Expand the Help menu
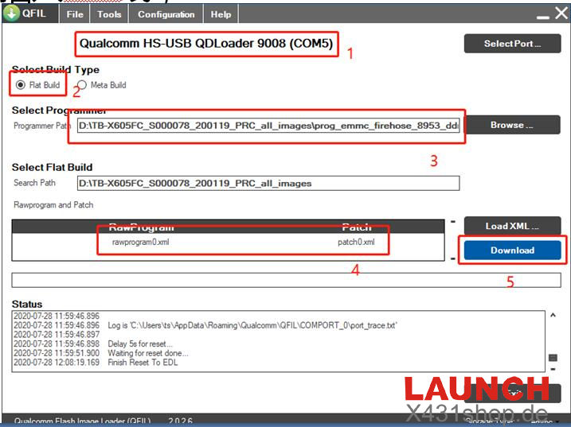Image resolution: width=571 pixels, height=427 pixels. (x=221, y=14)
